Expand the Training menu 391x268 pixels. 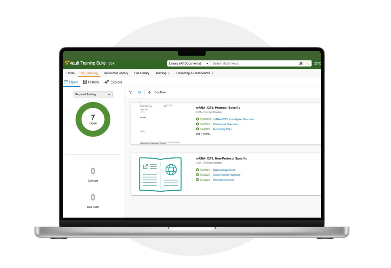tap(162, 73)
